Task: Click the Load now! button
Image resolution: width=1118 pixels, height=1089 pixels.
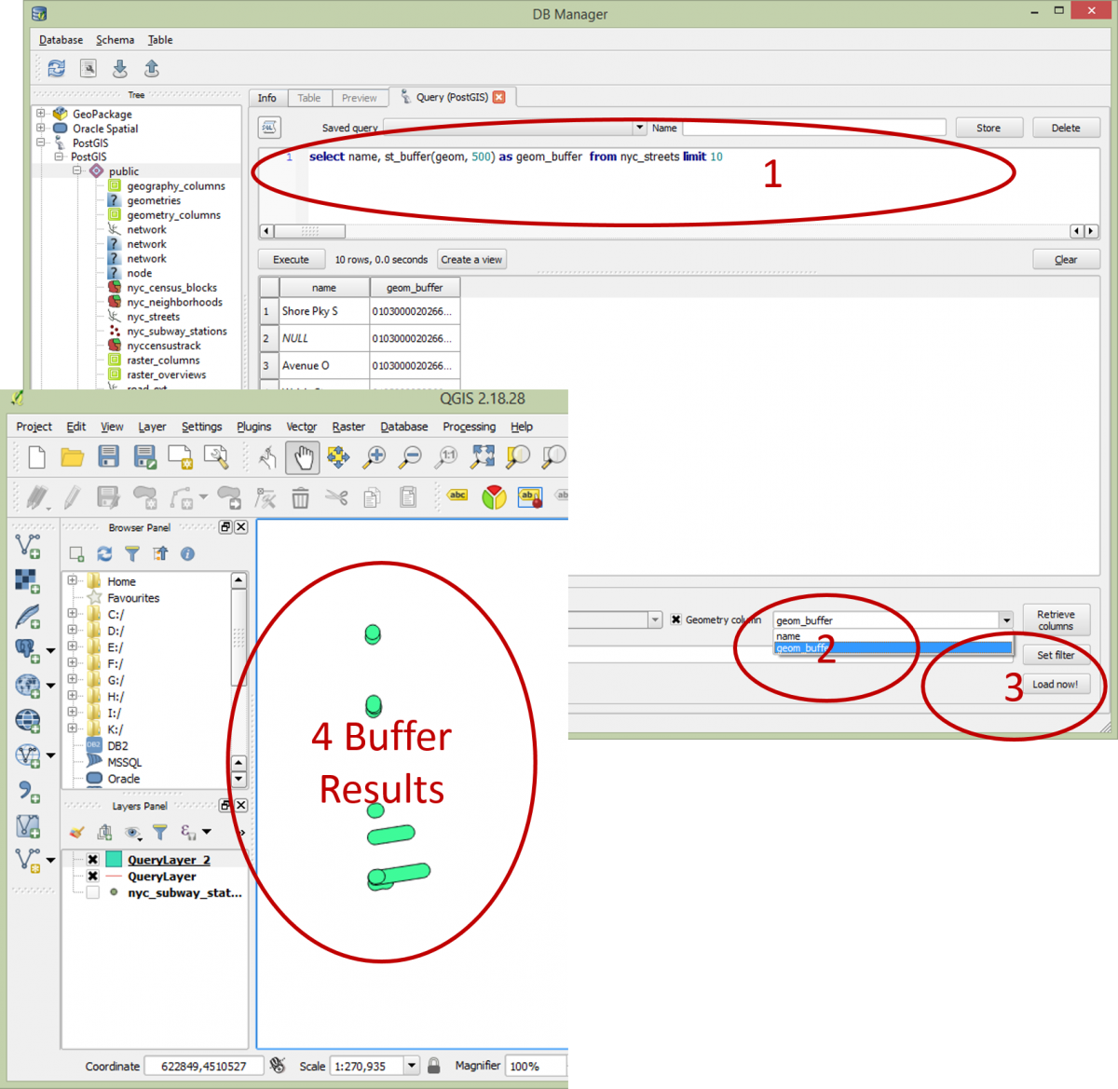Action: pyautogui.click(x=1055, y=684)
